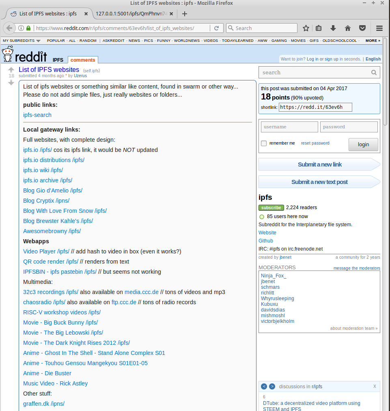
Task: Go to previous discussion with left arrow
Action: coord(264,386)
